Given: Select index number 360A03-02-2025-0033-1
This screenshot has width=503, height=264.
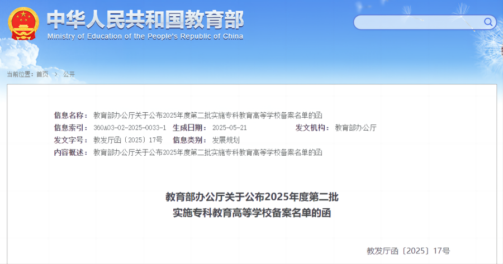Looking at the screenshot, I should tap(130, 128).
